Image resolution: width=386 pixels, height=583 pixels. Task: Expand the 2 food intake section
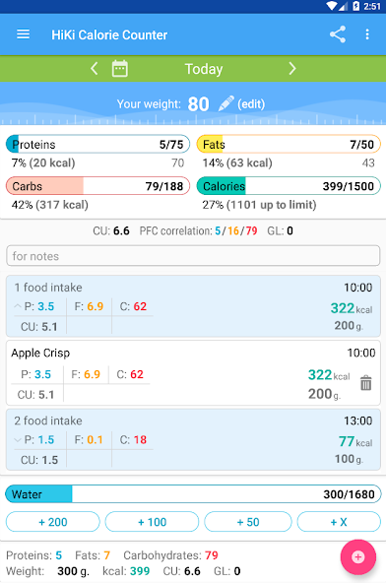(18, 440)
